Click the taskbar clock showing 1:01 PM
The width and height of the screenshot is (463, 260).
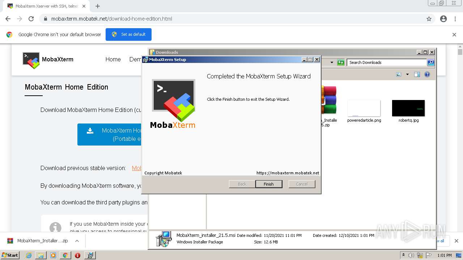click(444, 255)
